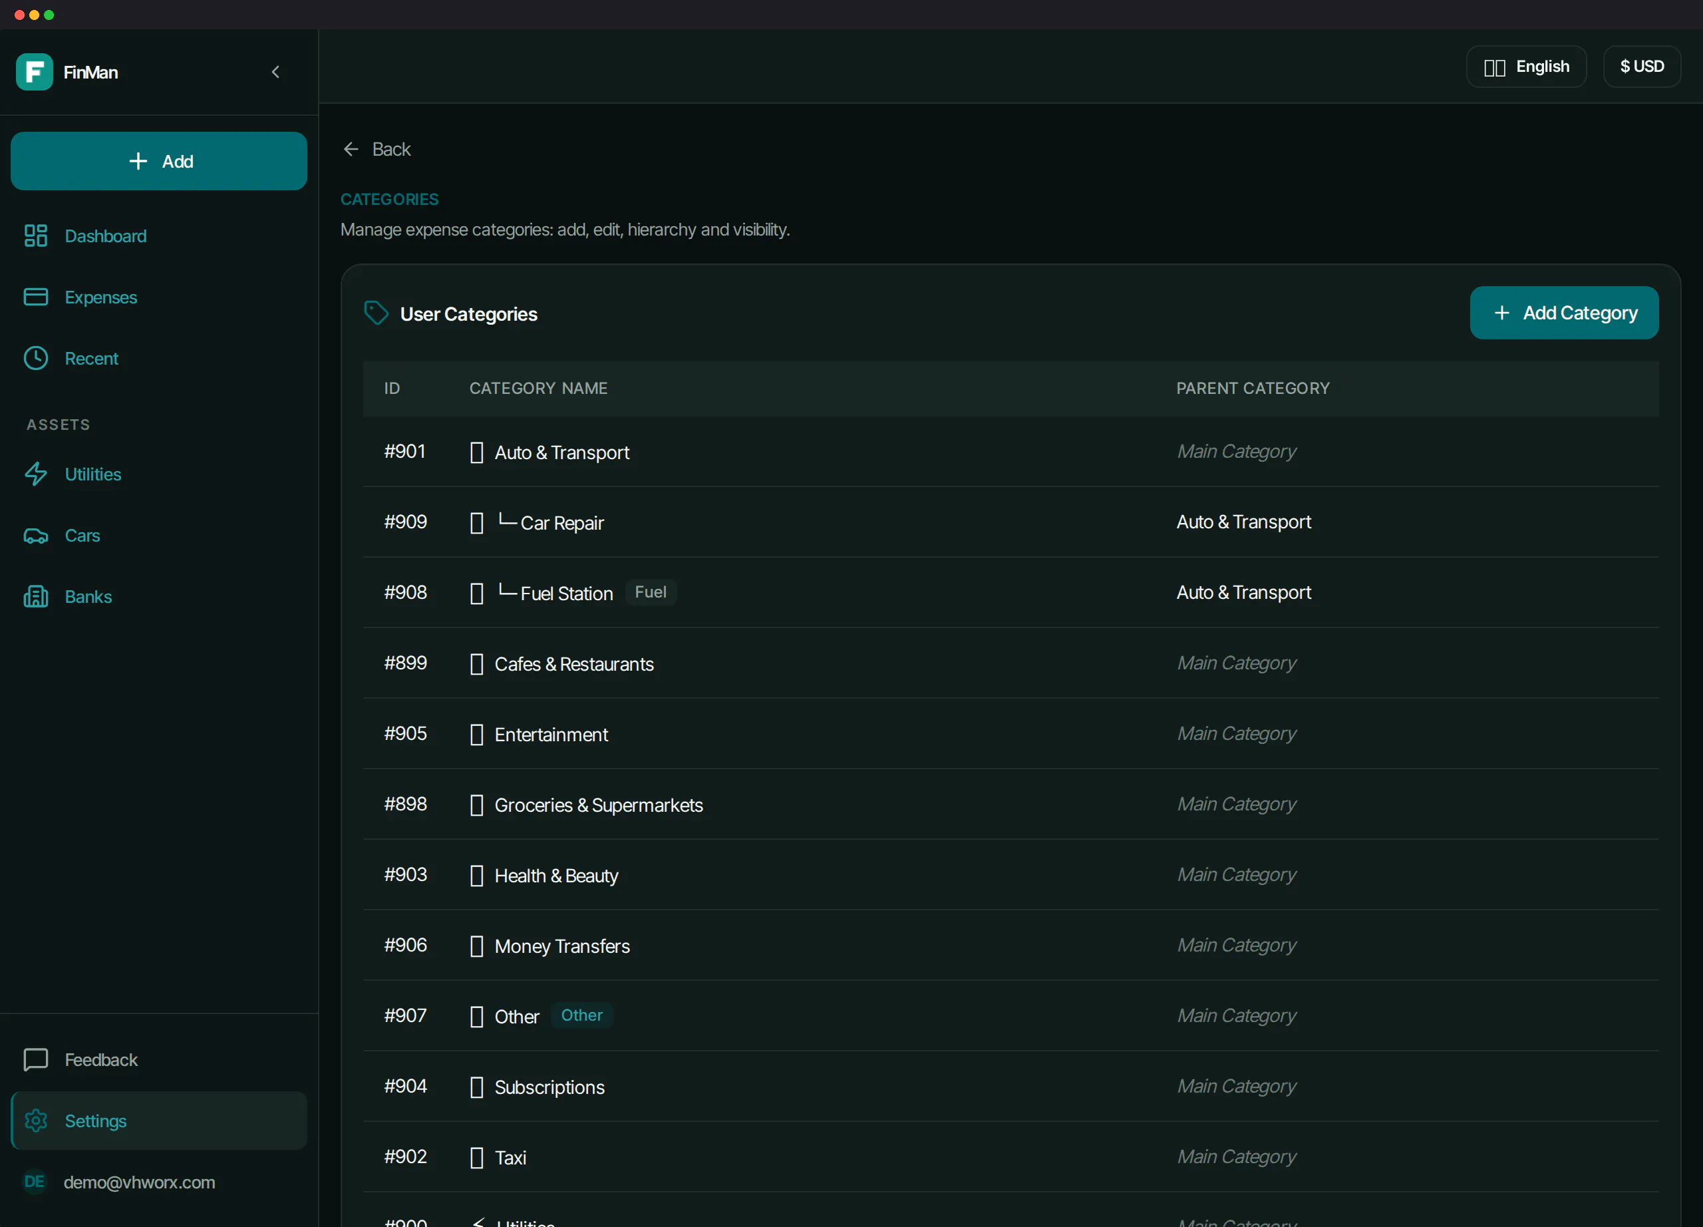Click the ID column header
1703x1227 pixels.
392,388
